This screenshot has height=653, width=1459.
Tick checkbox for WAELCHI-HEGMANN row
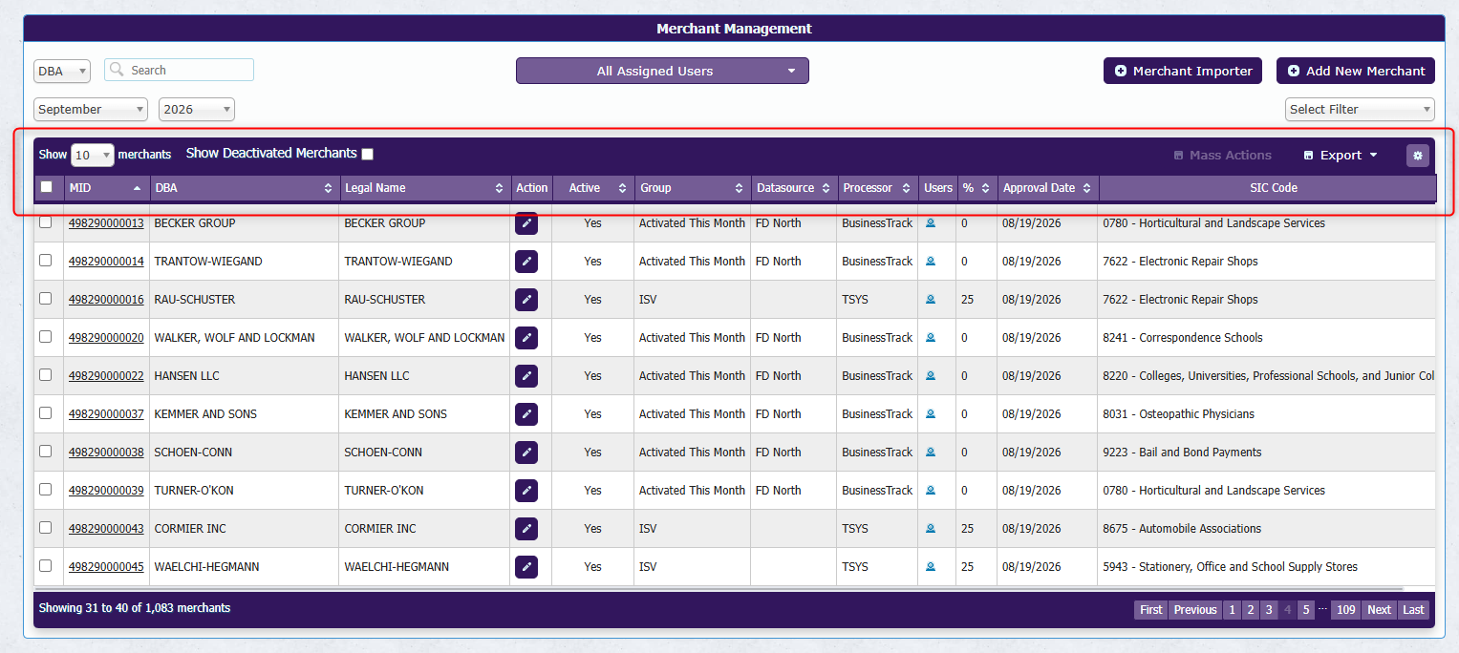click(x=46, y=566)
